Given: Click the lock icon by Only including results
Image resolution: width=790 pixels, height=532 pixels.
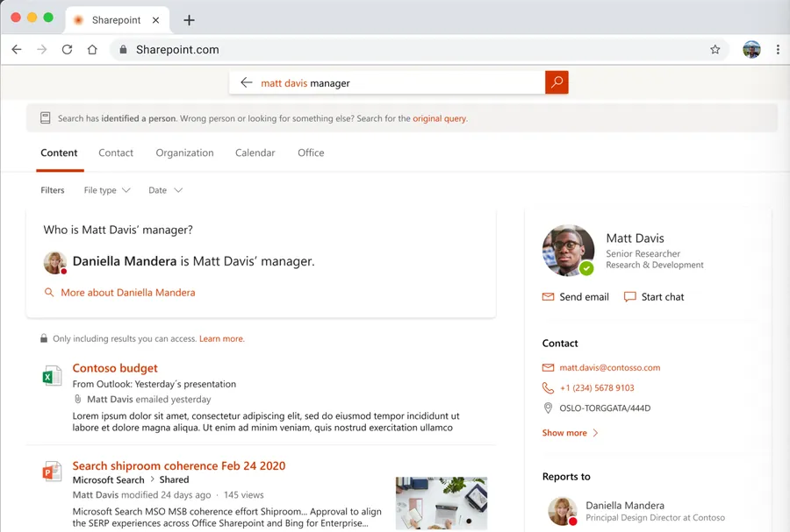Looking at the screenshot, I should (44, 338).
